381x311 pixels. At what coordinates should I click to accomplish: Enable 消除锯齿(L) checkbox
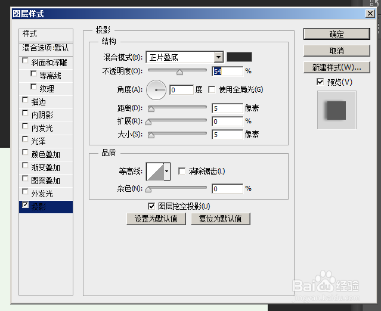click(x=182, y=171)
